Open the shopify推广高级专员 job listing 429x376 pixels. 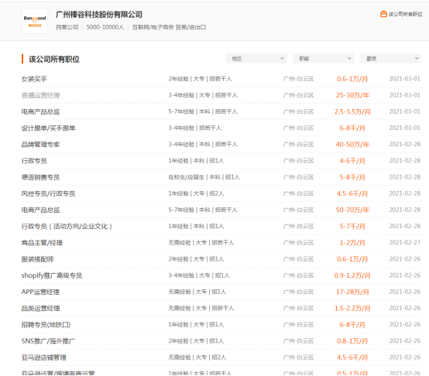[52, 275]
